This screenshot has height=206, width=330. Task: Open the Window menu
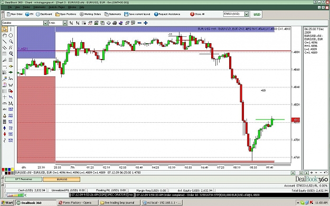[x=72, y=7]
